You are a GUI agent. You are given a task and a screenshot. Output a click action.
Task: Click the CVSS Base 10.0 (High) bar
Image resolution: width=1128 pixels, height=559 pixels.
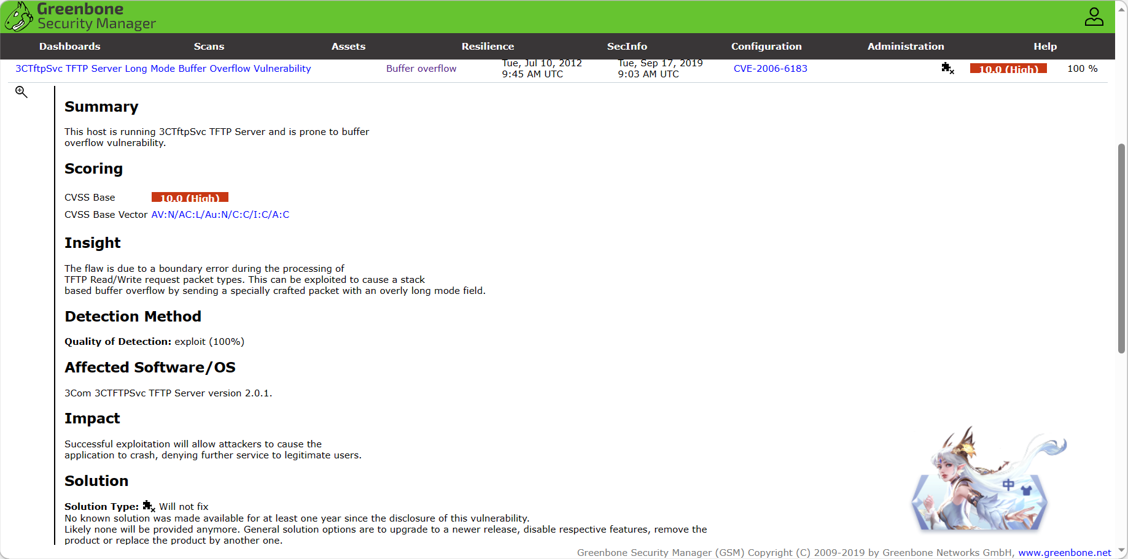190,198
